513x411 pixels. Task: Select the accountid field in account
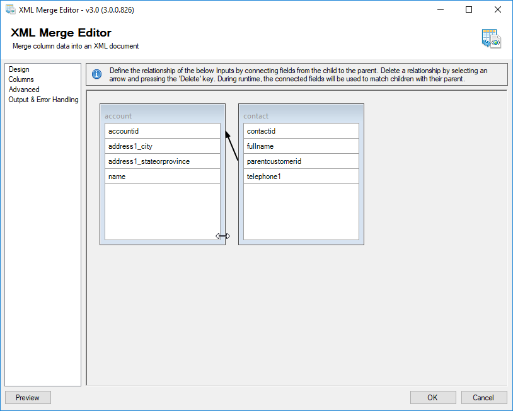[x=163, y=131]
